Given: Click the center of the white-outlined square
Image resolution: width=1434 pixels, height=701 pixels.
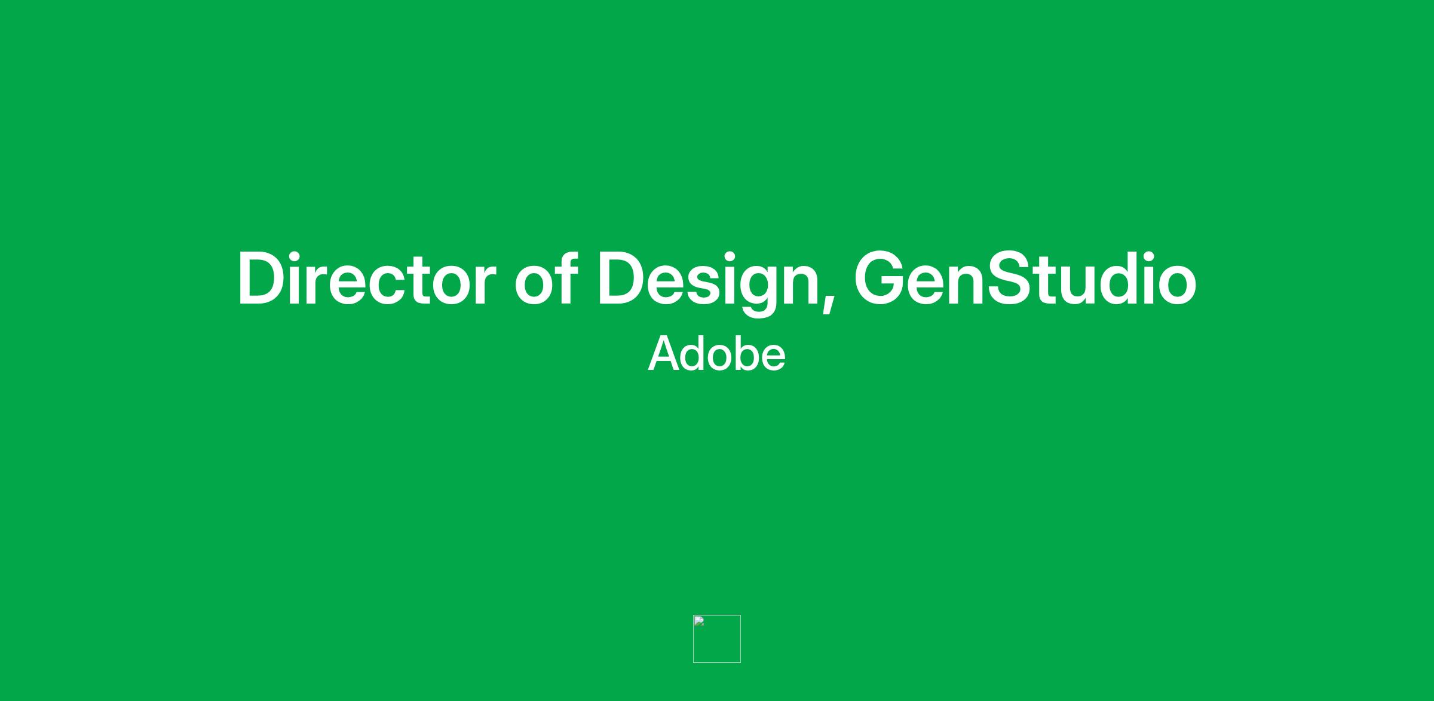Looking at the screenshot, I should click(x=717, y=639).
